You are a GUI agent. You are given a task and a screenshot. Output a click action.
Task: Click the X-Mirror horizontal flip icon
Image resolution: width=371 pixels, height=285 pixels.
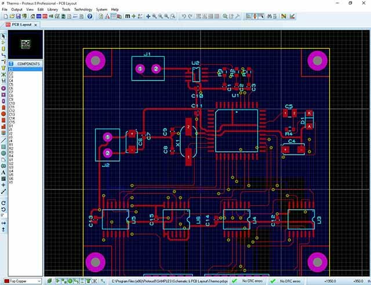coord(3,223)
